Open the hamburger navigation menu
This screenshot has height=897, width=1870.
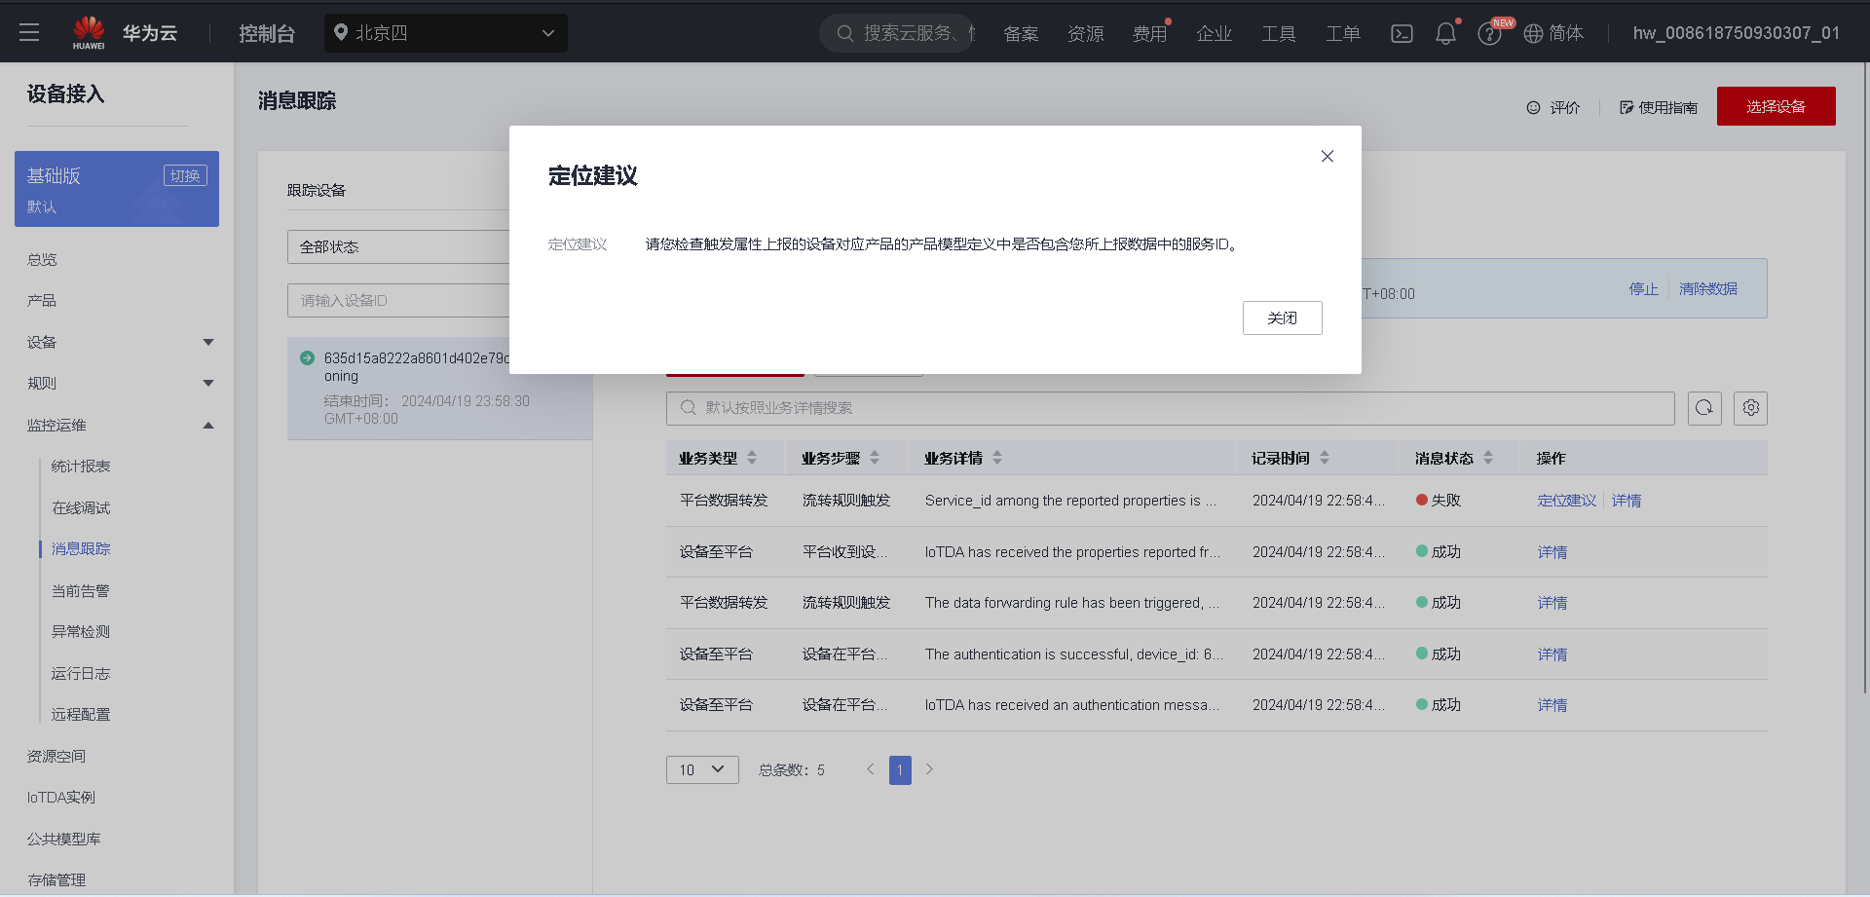click(28, 31)
